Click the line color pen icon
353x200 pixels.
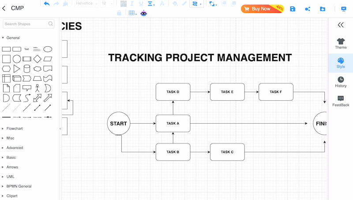184,4
